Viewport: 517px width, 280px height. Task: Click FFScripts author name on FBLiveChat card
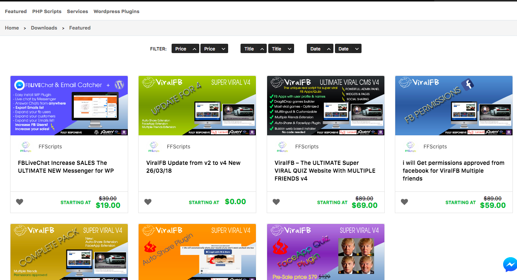pyautogui.click(x=50, y=147)
